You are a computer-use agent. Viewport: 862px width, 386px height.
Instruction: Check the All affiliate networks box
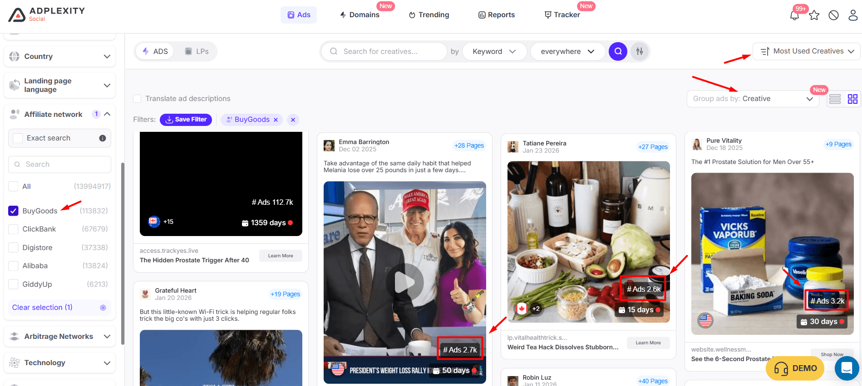[x=14, y=186]
